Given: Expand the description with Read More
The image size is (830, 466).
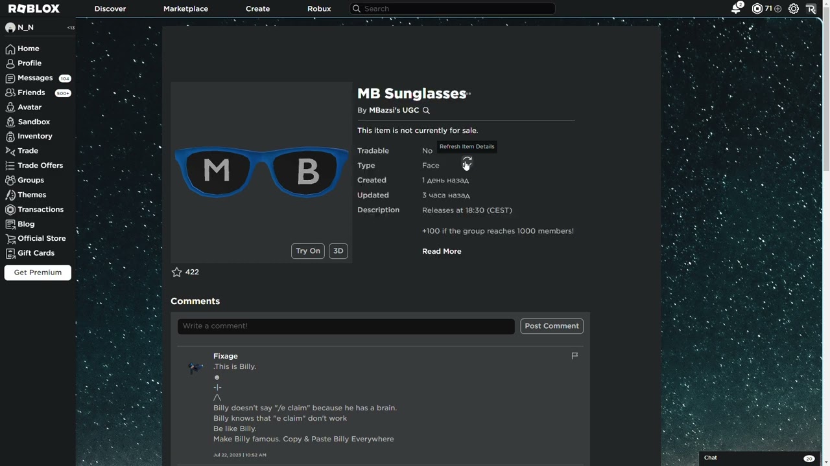Looking at the screenshot, I should coord(442,251).
